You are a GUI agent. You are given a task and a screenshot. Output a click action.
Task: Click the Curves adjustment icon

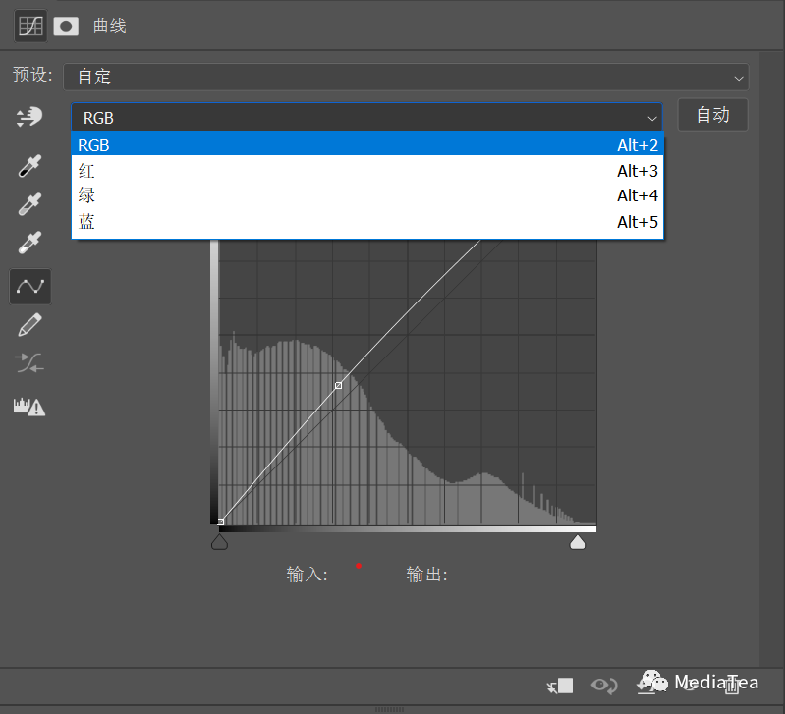click(30, 26)
